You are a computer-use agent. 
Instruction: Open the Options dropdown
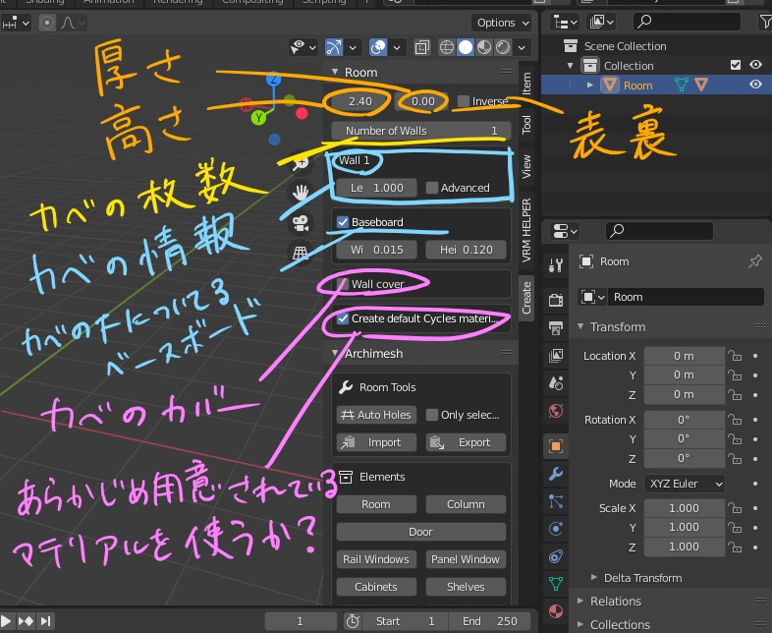pyautogui.click(x=503, y=23)
